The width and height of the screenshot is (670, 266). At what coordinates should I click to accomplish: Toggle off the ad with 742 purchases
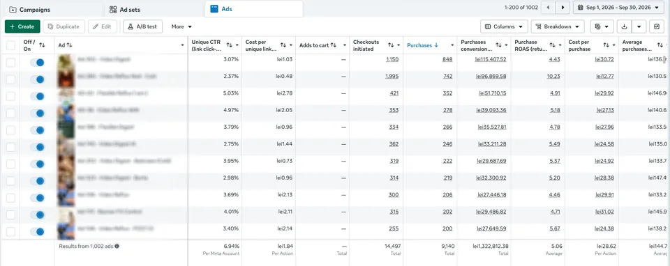[37, 79]
